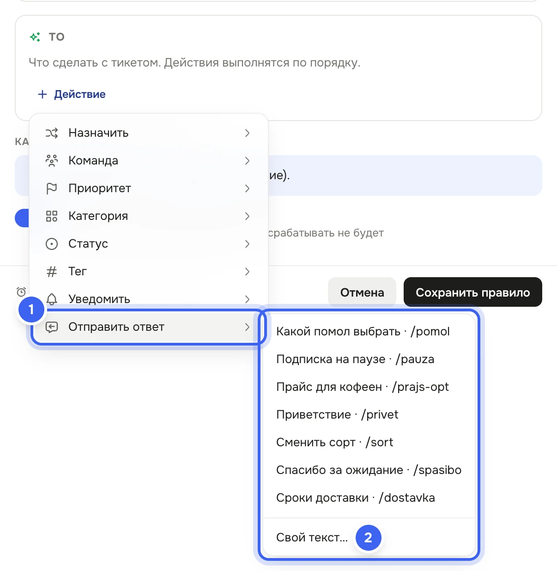Expand the Назначить submenu chevron
The width and height of the screenshot is (557, 571).
pos(247,133)
